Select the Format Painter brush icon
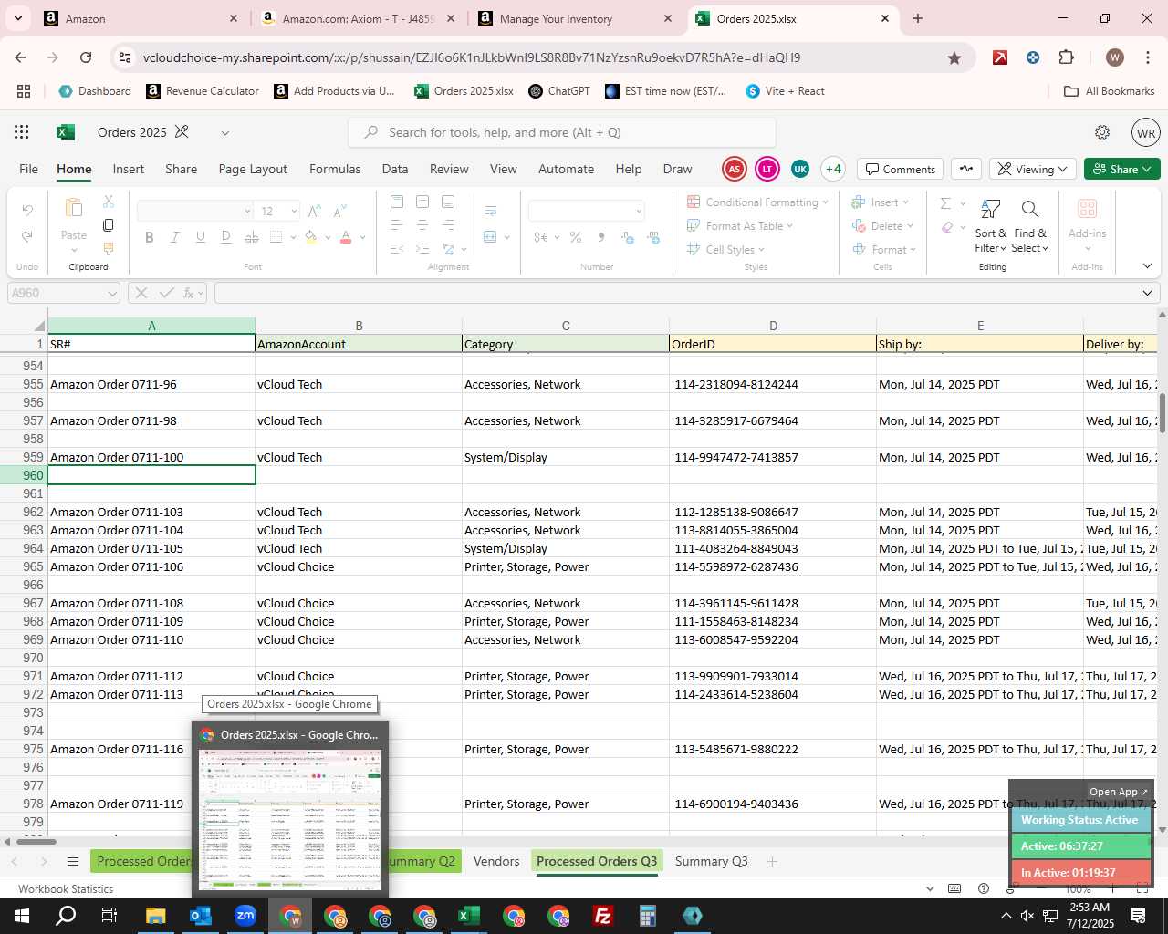The width and height of the screenshot is (1168, 934). (109, 249)
